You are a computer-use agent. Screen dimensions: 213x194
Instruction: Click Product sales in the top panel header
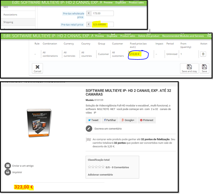[136, 3]
